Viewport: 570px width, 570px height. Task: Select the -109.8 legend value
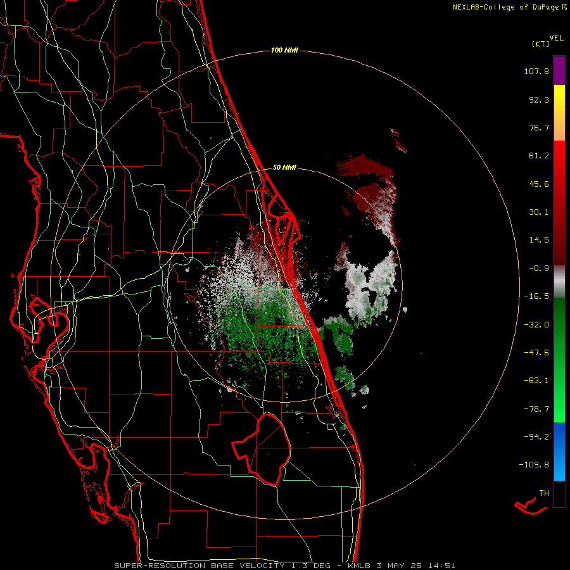[x=534, y=465]
